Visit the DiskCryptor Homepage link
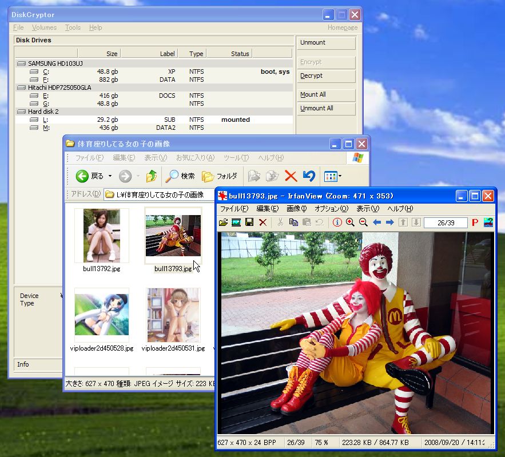Image resolution: width=505 pixels, height=457 pixels. [343, 27]
